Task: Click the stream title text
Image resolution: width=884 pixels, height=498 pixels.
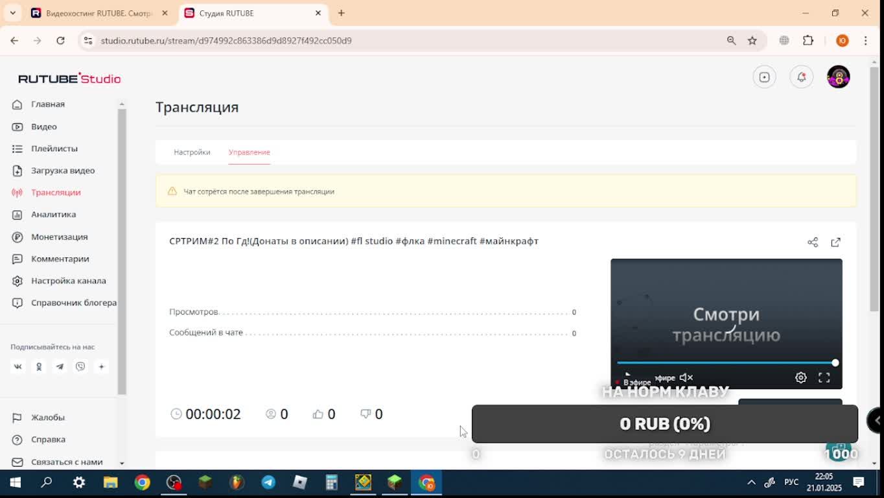Action: point(354,241)
